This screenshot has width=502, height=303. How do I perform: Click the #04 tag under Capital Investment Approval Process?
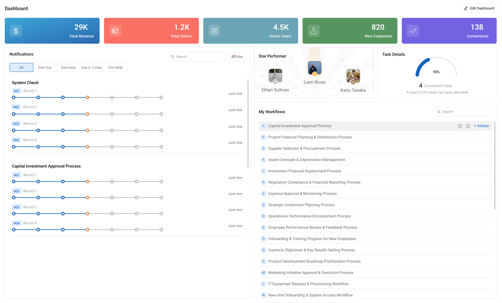pyautogui.click(x=17, y=223)
